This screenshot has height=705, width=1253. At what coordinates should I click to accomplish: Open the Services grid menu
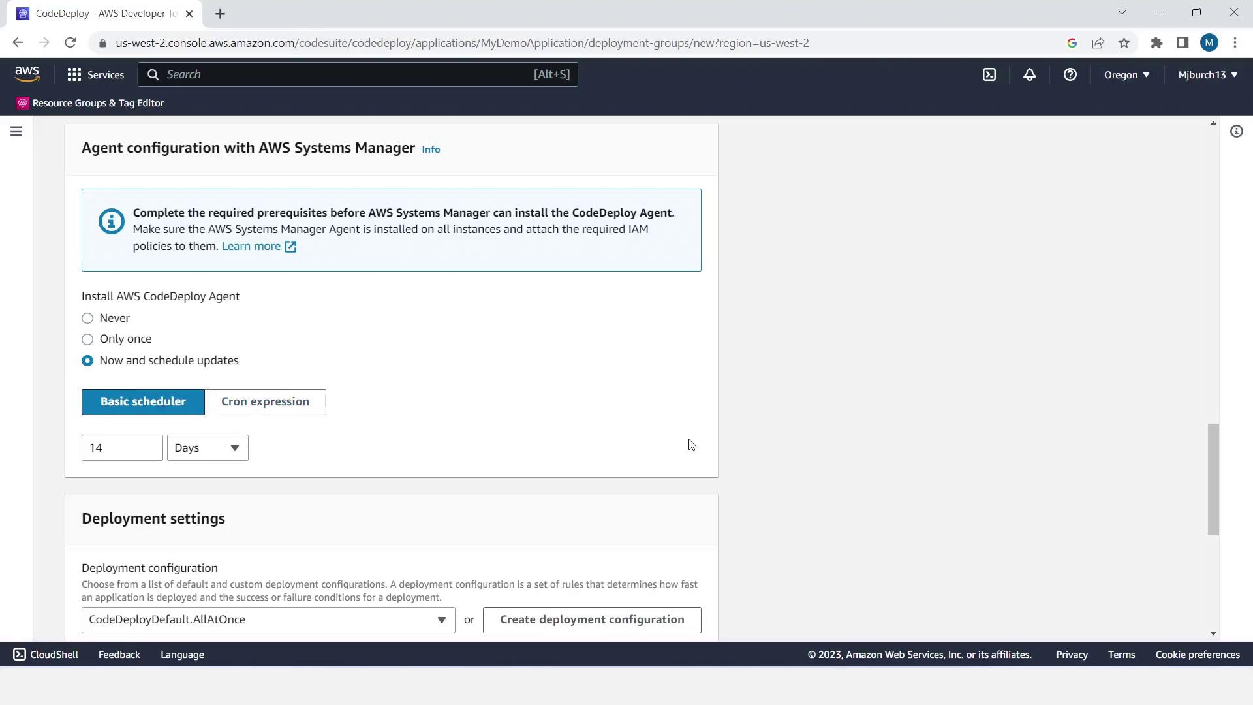[x=95, y=74]
